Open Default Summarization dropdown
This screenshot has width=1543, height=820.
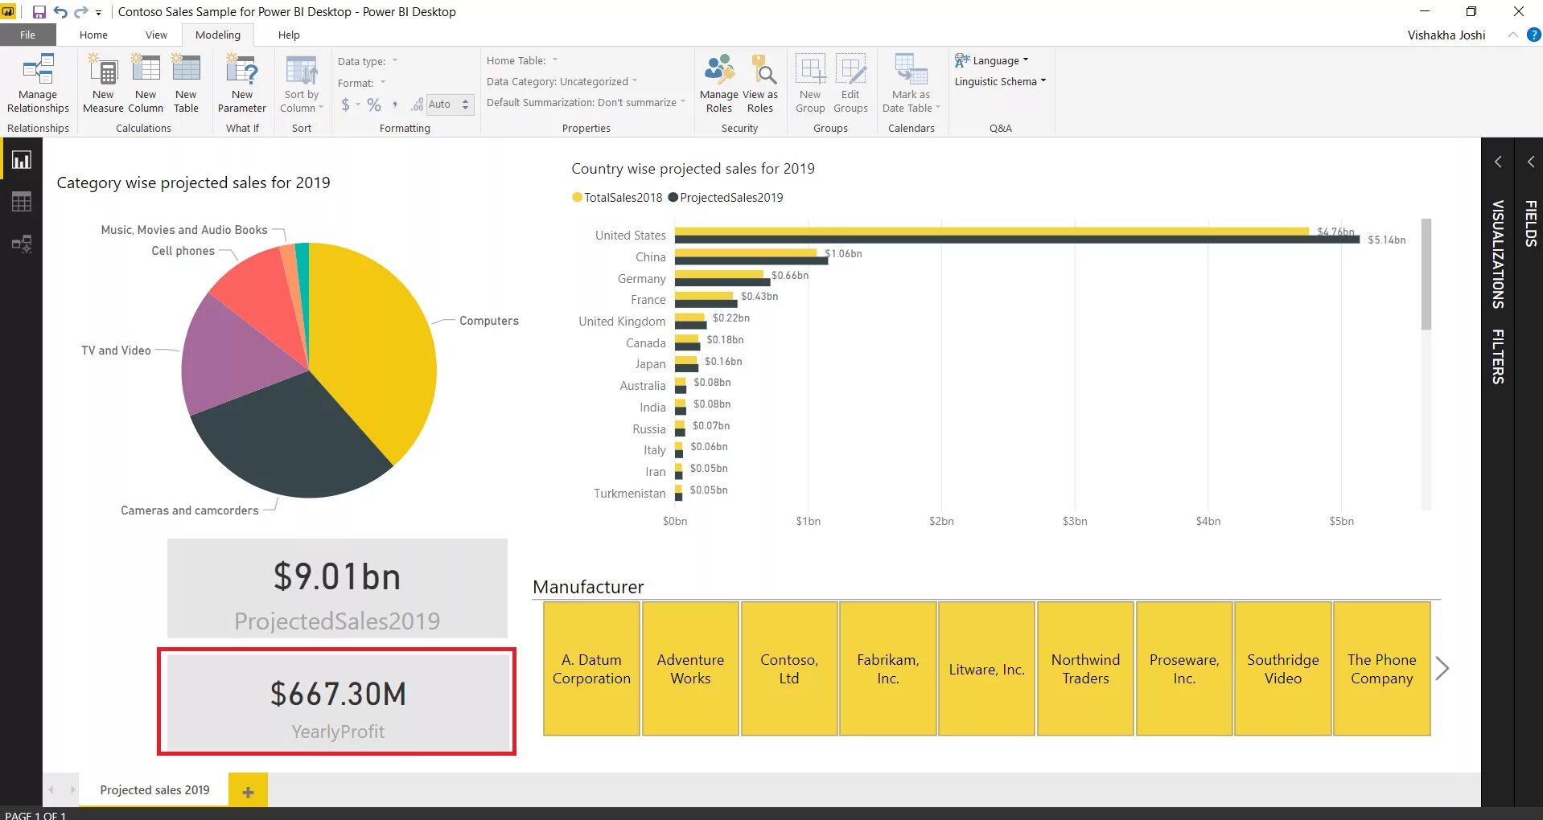pos(586,102)
